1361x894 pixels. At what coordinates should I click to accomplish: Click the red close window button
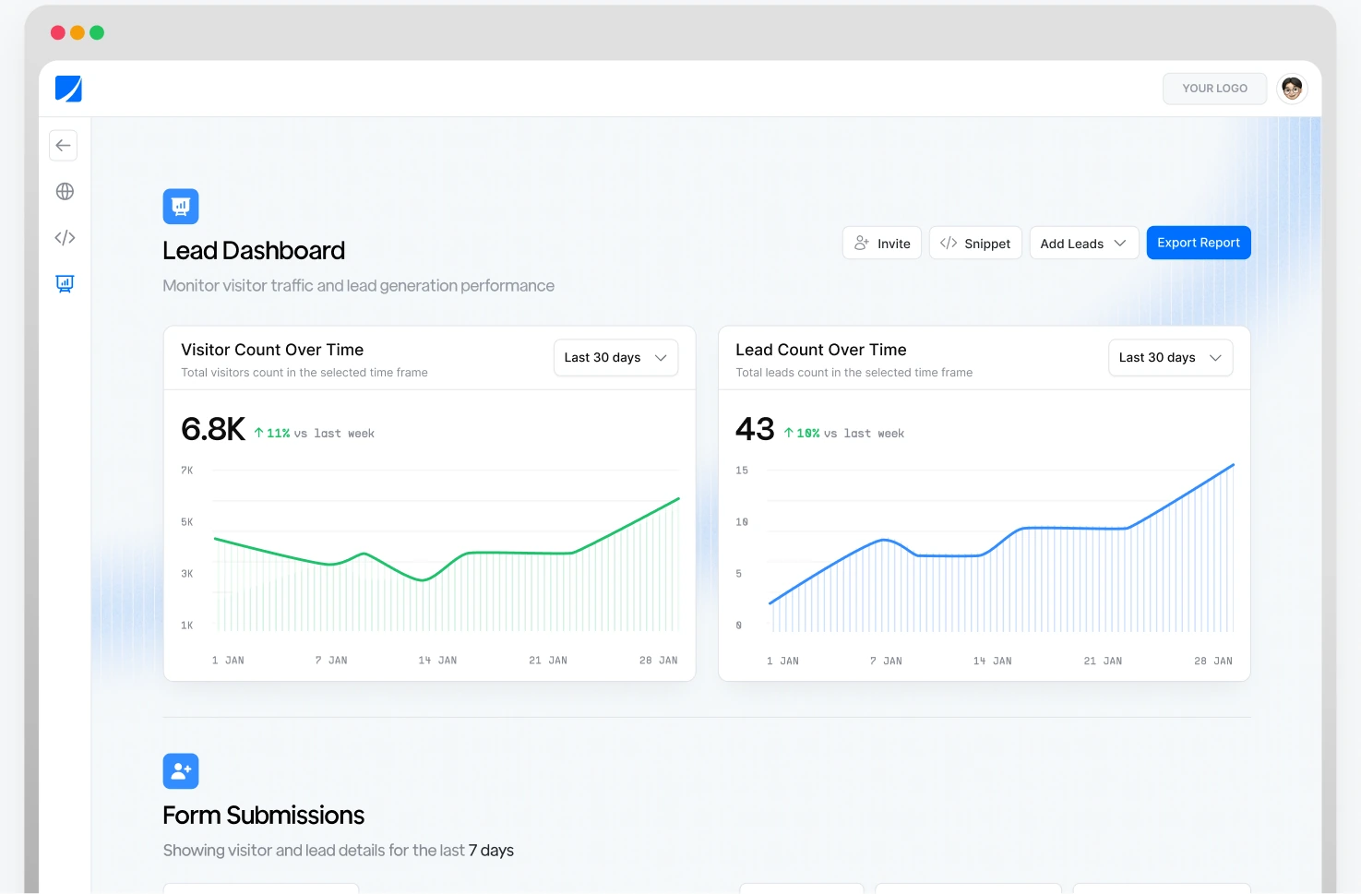57,32
